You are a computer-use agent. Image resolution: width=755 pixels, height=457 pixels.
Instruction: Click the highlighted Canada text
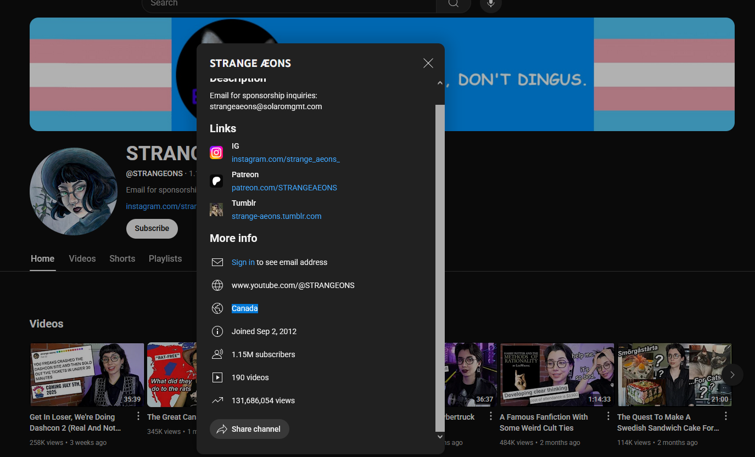click(245, 308)
